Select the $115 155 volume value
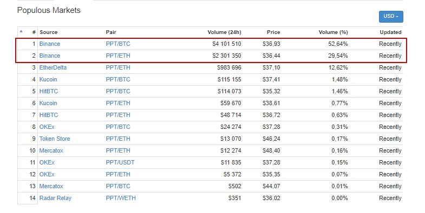This screenshot has width=425, height=213. pos(230,79)
